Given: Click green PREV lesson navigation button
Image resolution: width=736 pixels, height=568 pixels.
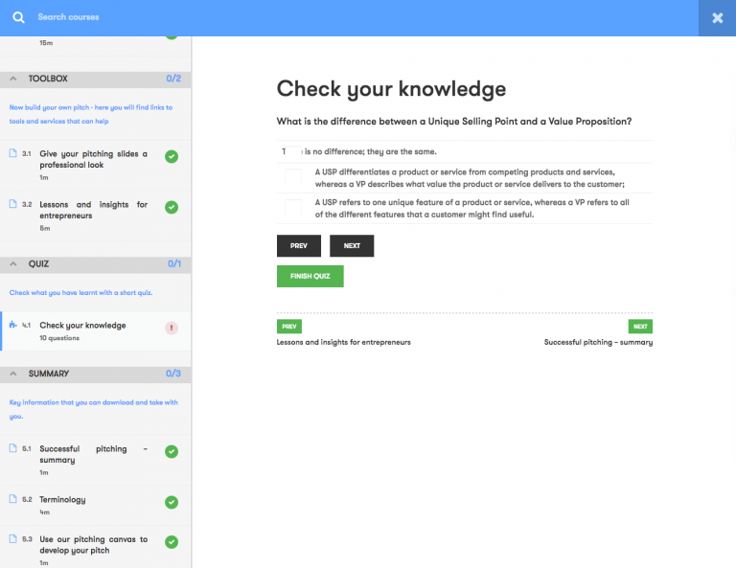Looking at the screenshot, I should click(x=289, y=327).
